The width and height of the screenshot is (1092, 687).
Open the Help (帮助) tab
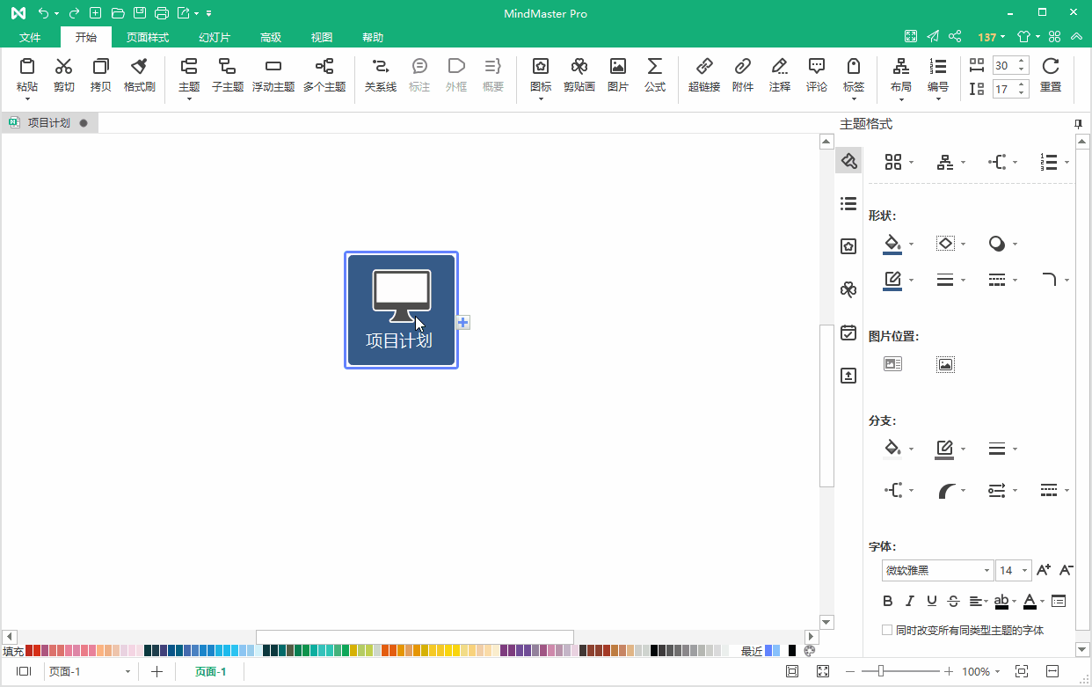(x=373, y=38)
